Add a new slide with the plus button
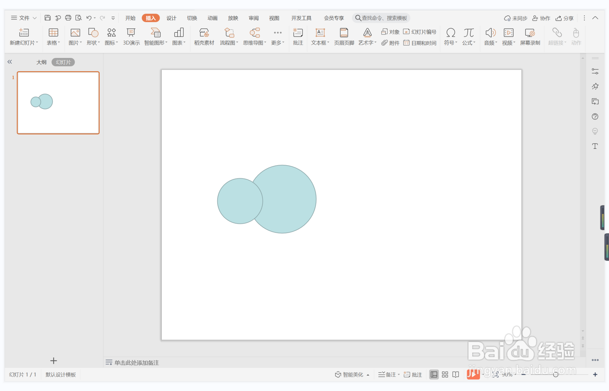This screenshot has width=609, height=391. 54,360
